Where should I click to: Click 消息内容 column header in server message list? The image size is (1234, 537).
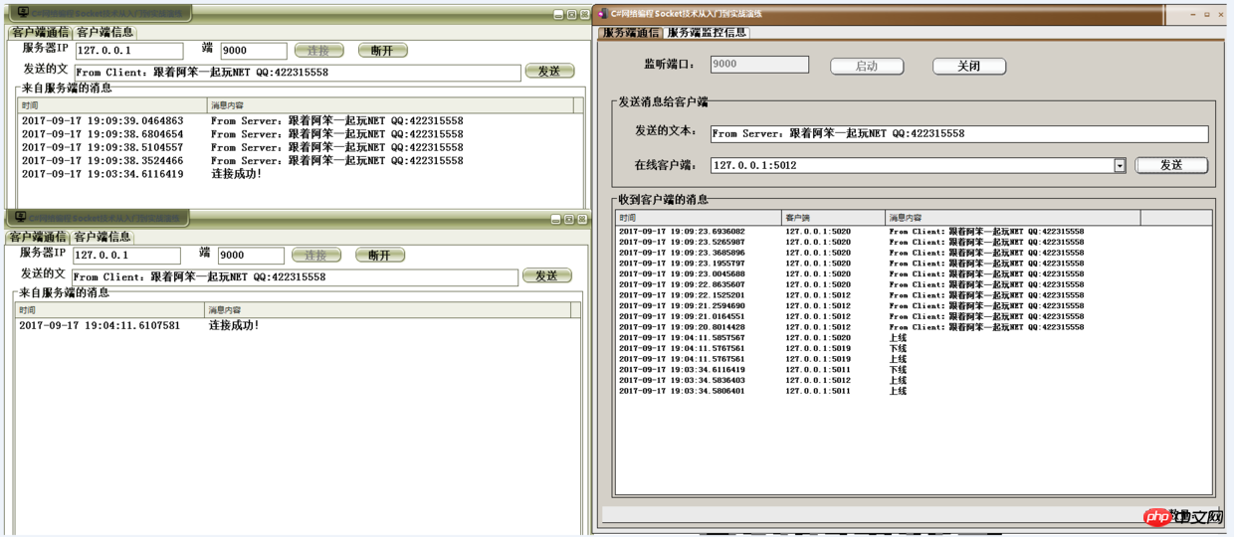click(x=1013, y=217)
